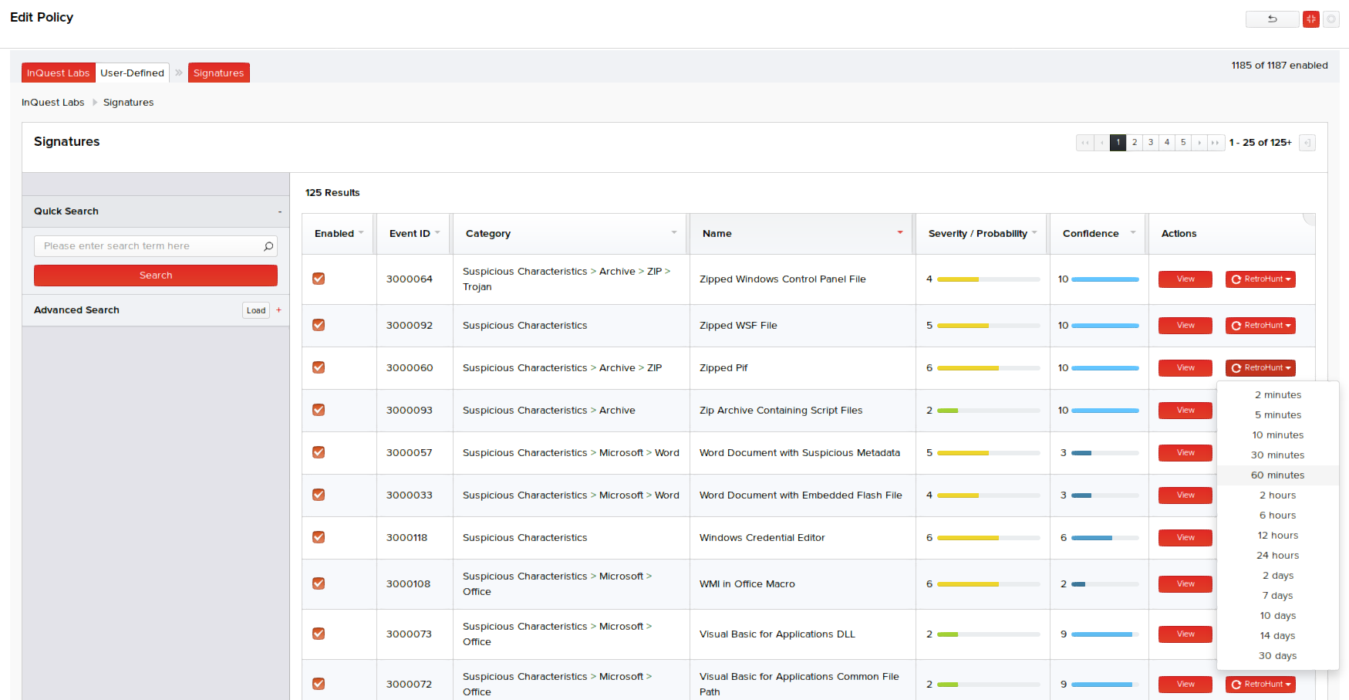Collapse Quick Search with the minus icon
The width and height of the screenshot is (1349, 700).
click(x=279, y=211)
